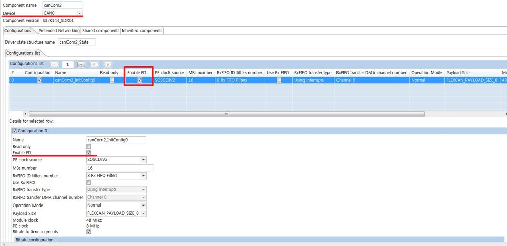Toggle Configuration 0 header checkbox
This screenshot has height=246, width=507.
coord(14,131)
